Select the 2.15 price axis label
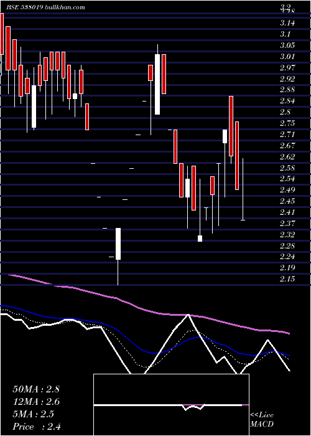The width and height of the screenshot is (311, 436). tap(287, 279)
